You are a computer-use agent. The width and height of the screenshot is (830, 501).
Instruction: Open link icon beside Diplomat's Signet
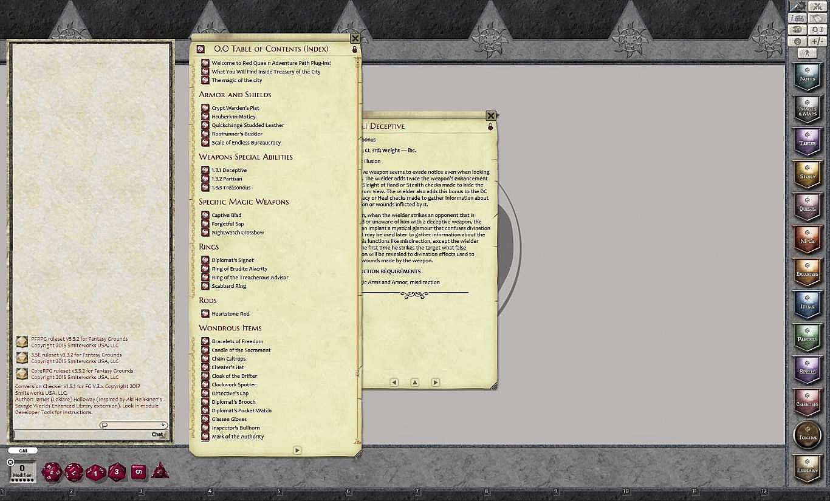tap(205, 260)
